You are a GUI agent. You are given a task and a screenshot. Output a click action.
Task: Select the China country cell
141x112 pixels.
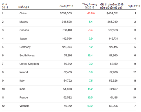tap(23, 13)
